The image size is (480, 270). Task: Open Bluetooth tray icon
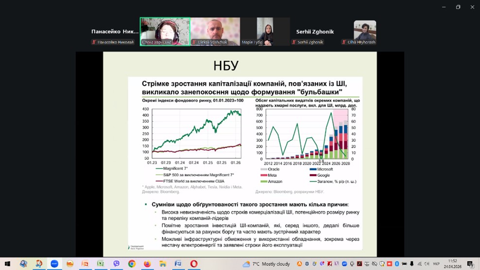(x=397, y=264)
